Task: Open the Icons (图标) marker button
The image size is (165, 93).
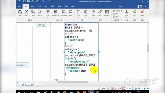Action: point(93,12)
